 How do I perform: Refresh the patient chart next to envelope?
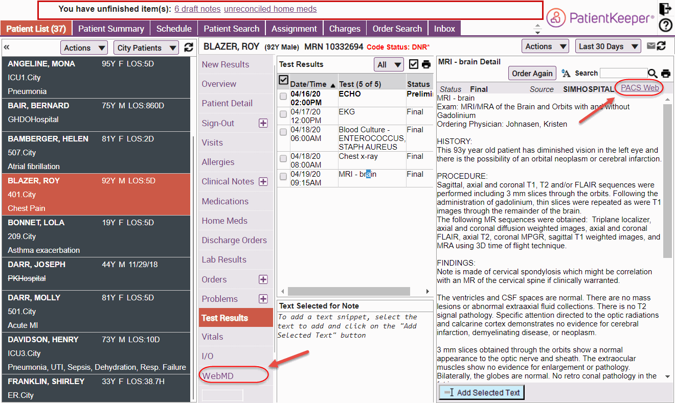coord(661,46)
